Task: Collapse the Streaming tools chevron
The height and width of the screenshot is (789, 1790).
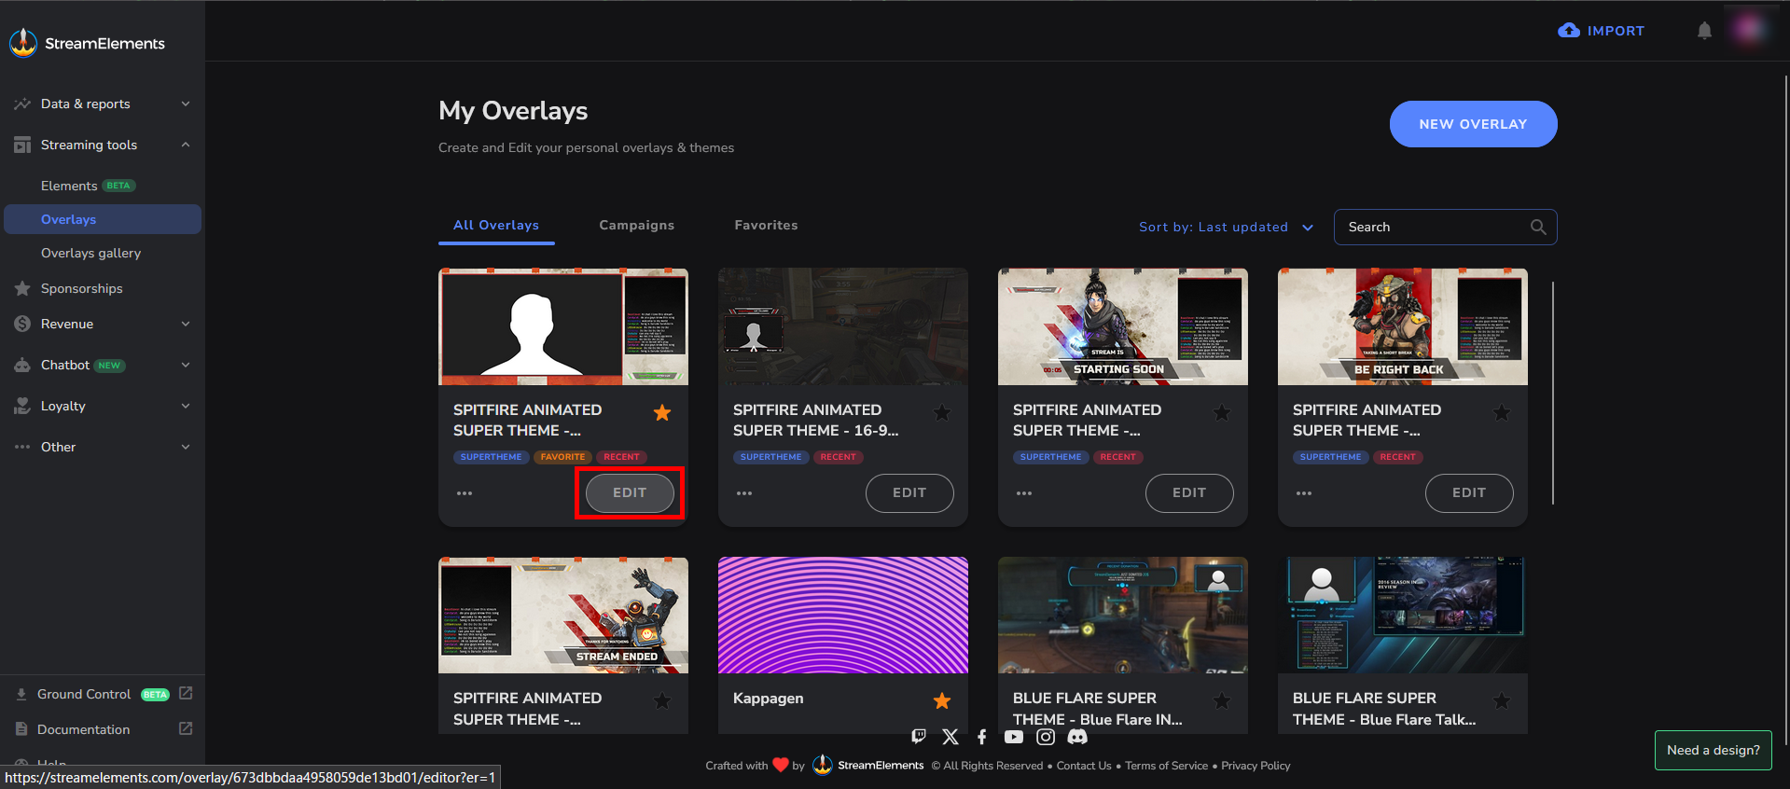Action: (186, 145)
